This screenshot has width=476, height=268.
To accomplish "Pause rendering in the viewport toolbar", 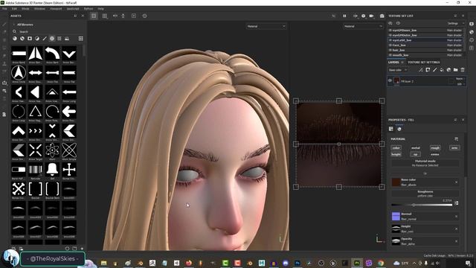I will click(x=344, y=16).
